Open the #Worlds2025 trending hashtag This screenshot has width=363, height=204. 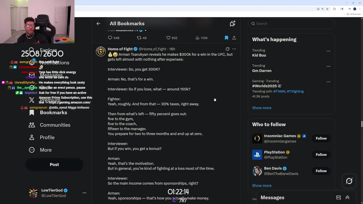tap(267, 86)
